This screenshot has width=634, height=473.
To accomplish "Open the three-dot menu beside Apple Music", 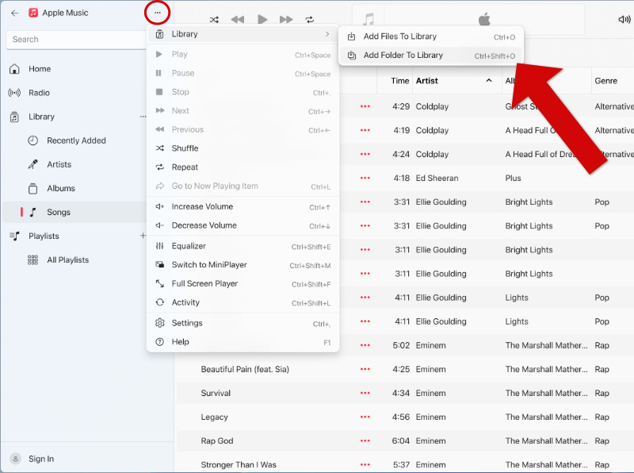I will (x=157, y=13).
